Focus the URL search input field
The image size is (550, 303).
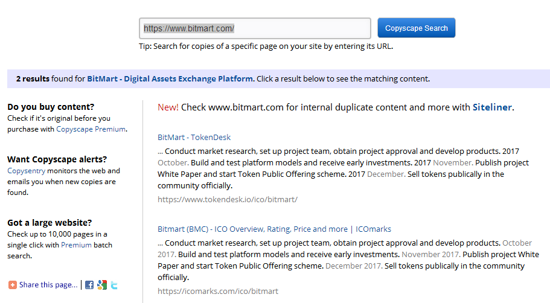pos(255,28)
